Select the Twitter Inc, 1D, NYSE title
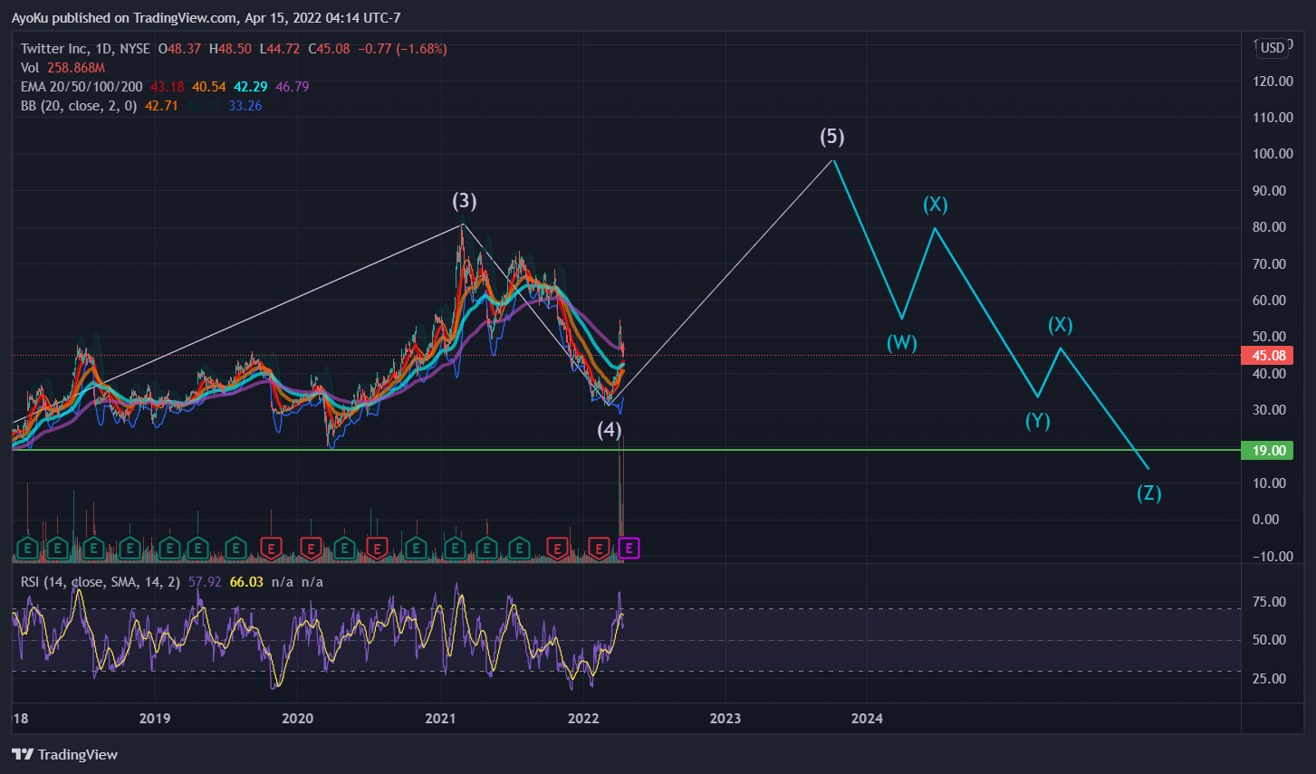The image size is (1316, 774). tap(85, 49)
